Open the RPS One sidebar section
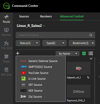This screenshot has height=104, width=100. click(x=6, y=72)
